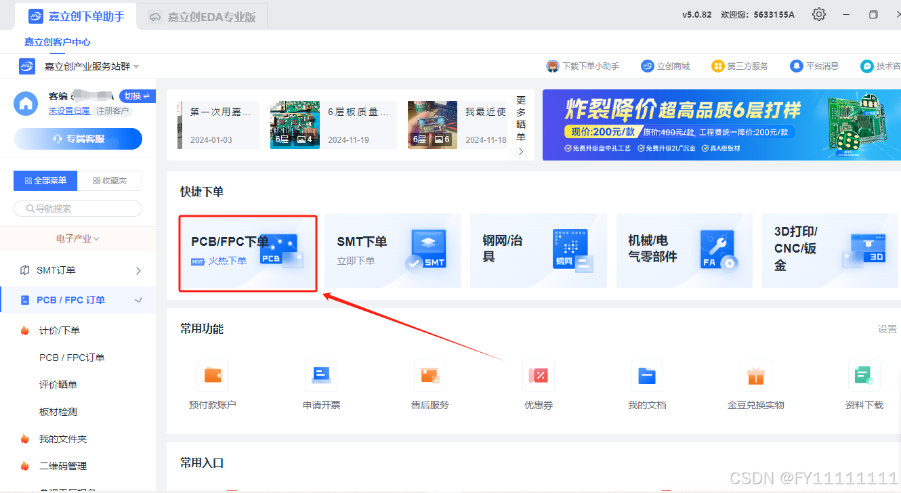
Task: Click the flame icon beside 二维码管理
Action: click(x=25, y=466)
